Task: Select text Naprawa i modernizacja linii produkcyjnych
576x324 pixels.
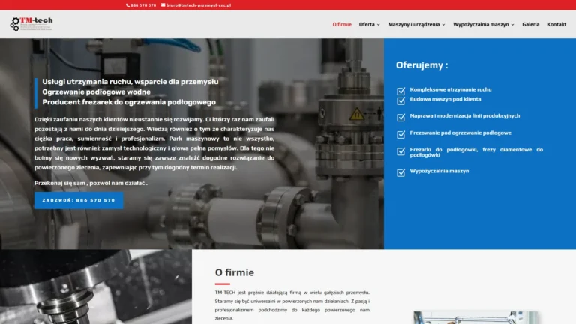Action: 465,115
